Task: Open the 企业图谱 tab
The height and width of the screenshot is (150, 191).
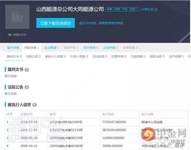Action: click(51, 48)
